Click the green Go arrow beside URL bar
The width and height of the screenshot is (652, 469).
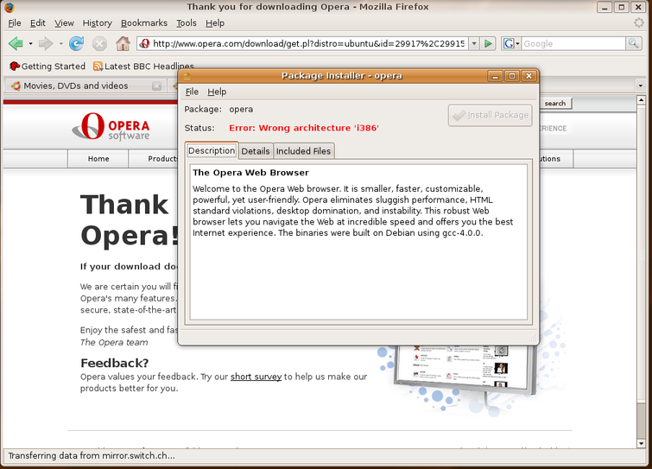click(x=489, y=43)
